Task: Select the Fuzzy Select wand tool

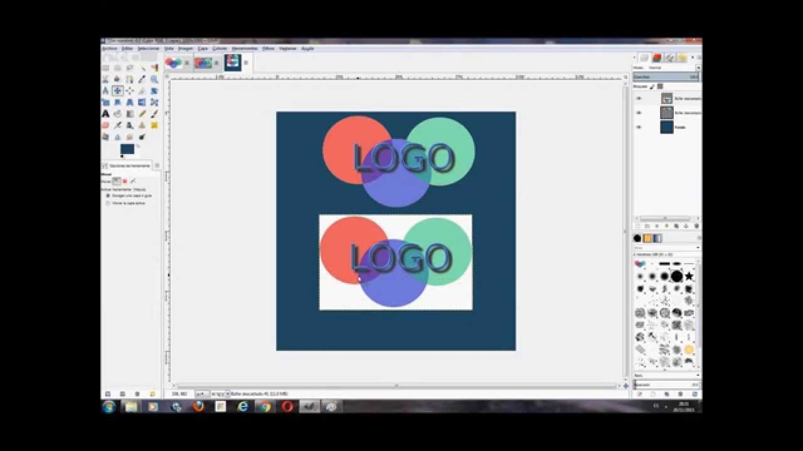Action: click(142, 68)
